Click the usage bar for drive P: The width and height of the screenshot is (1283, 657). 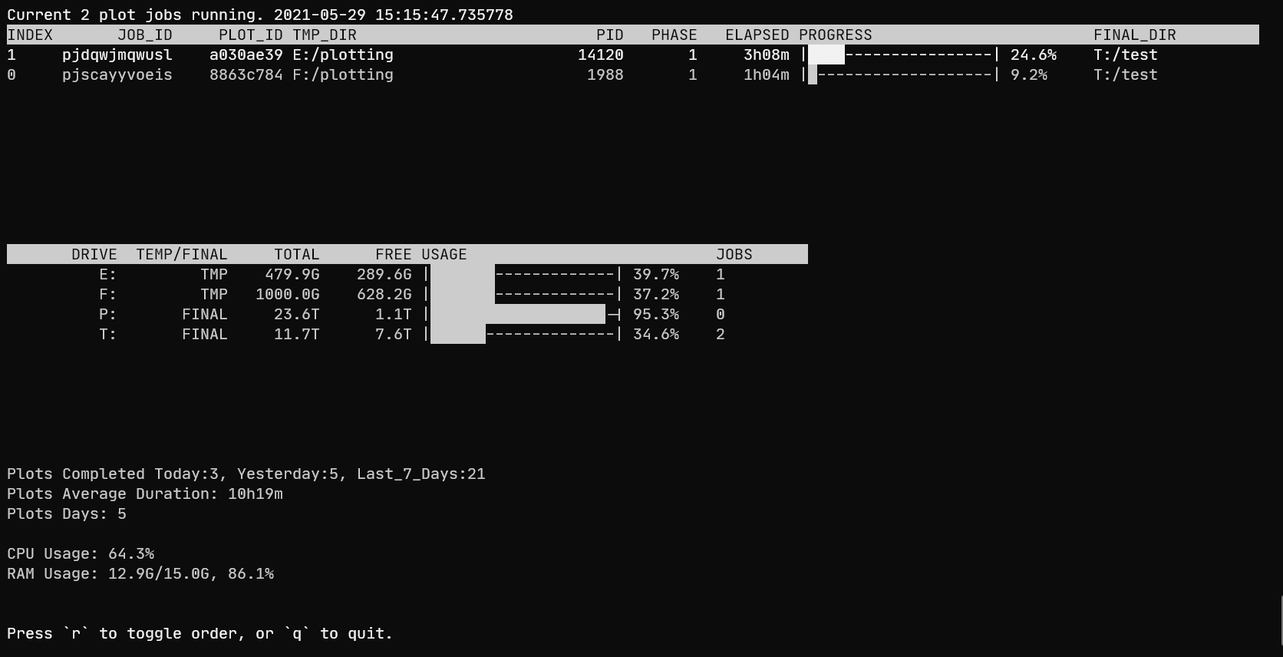click(x=523, y=314)
